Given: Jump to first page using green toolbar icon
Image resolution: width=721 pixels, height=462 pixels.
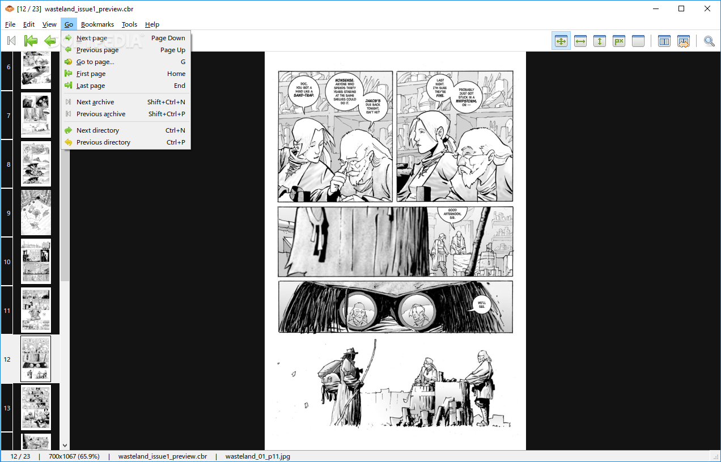Looking at the screenshot, I should point(31,41).
